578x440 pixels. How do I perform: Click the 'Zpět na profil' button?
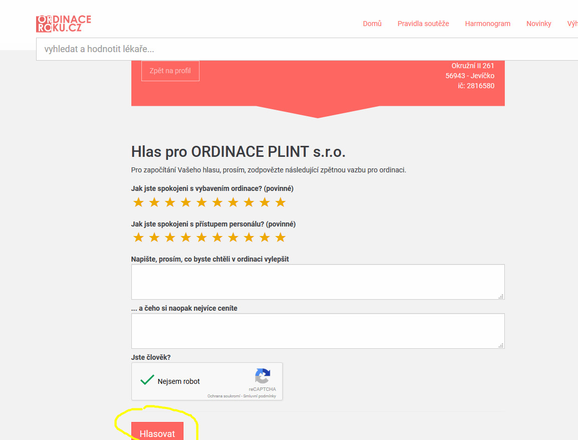point(170,71)
